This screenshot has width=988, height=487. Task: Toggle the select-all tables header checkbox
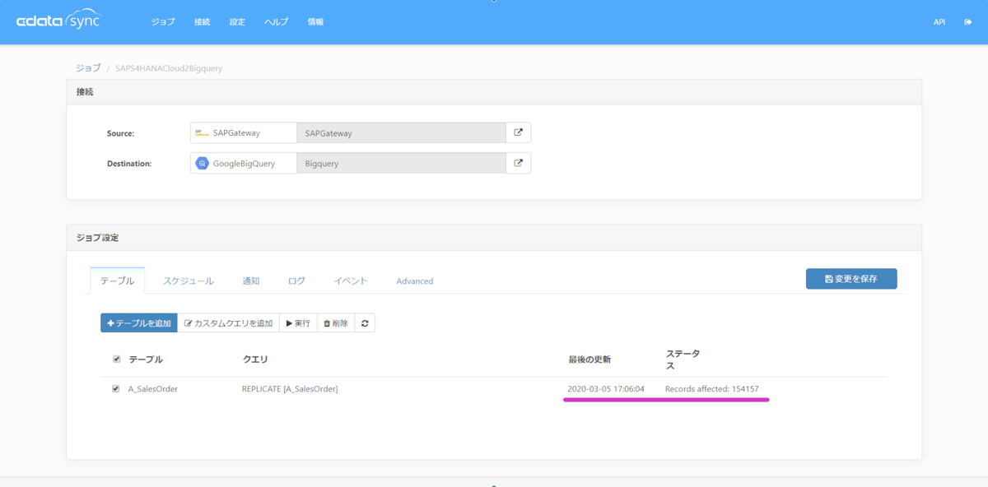[116, 359]
